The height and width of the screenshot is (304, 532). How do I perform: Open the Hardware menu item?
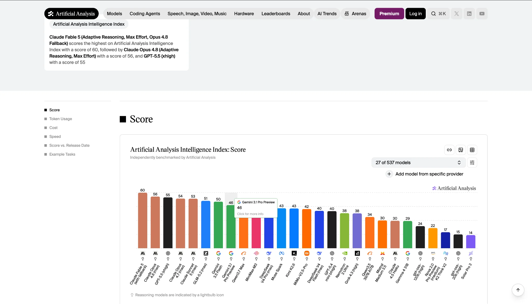coord(244,14)
